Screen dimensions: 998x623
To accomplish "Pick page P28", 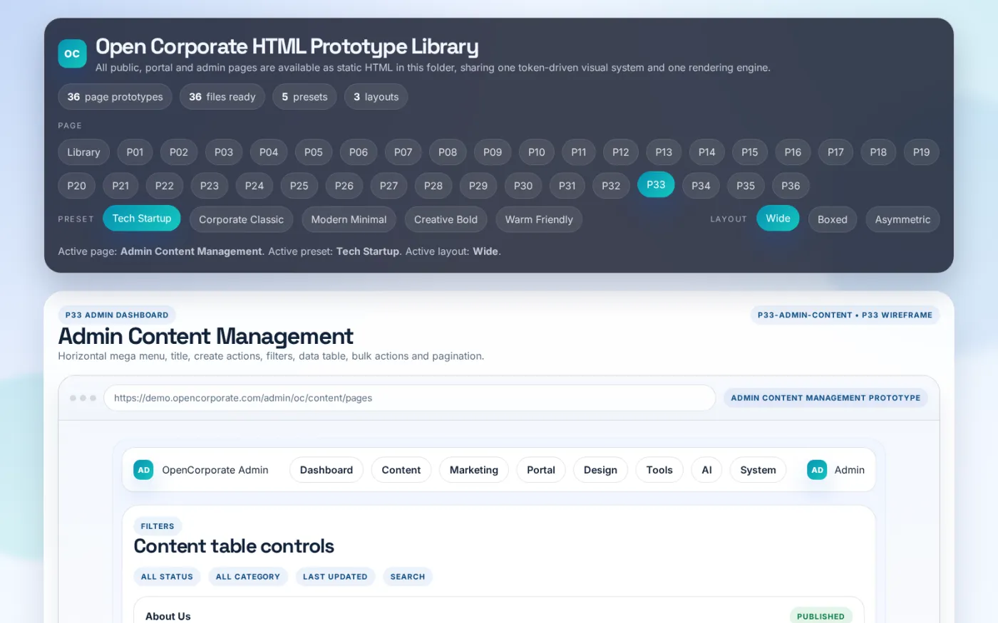I will [x=433, y=185].
